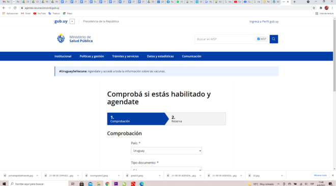Viewport: 336px width, 186px height.
Task: Switch to the Facebook browser tab
Action: [170, 2]
